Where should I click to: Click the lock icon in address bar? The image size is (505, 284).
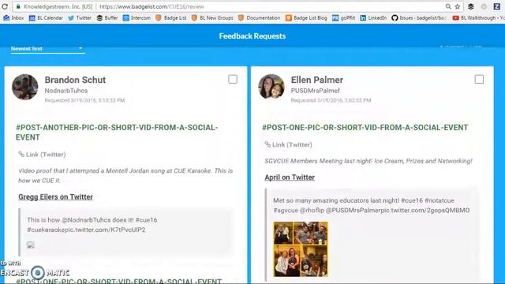18,6
